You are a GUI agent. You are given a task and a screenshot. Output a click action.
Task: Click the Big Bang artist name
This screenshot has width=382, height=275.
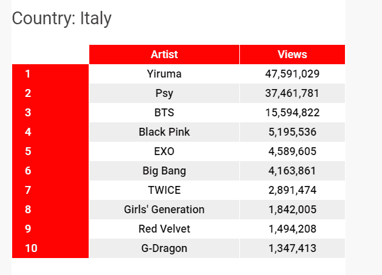[164, 171]
